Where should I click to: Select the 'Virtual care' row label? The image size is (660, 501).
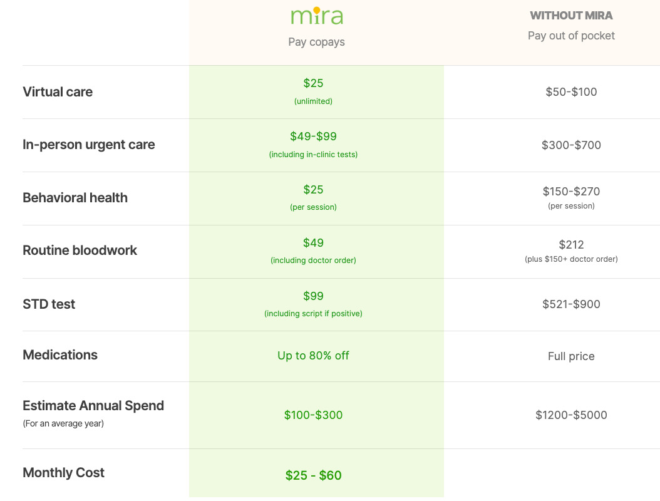[58, 92]
